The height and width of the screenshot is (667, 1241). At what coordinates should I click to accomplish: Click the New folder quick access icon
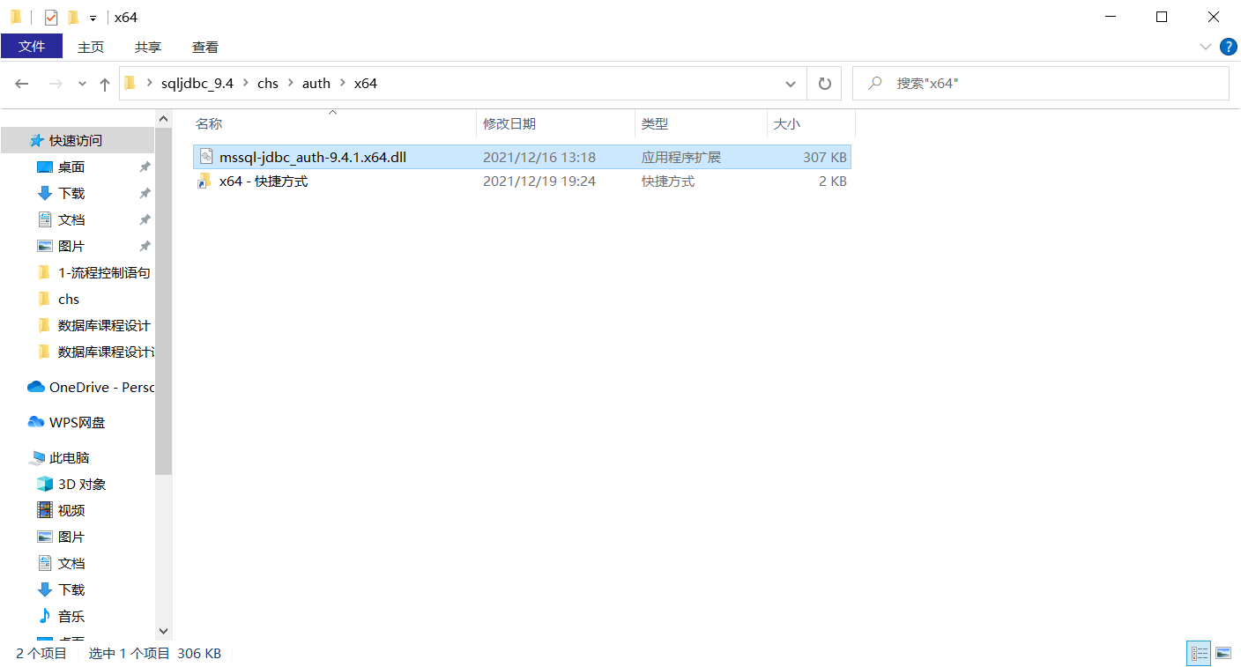tap(73, 17)
